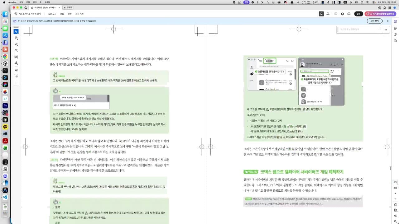Click the find text or tools input field

click(358, 30)
